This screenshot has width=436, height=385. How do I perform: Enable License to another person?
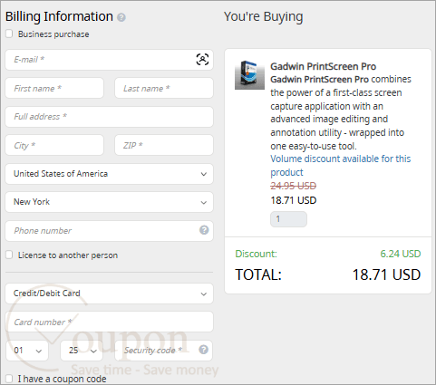click(x=9, y=255)
